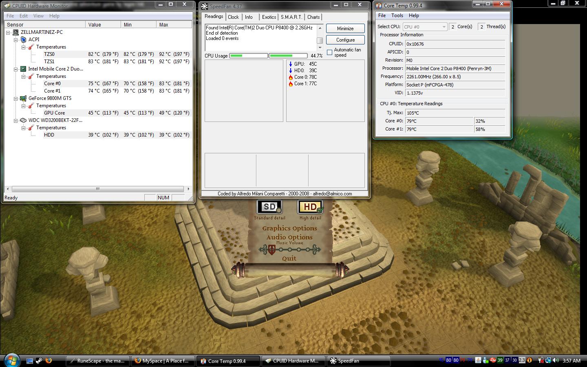Collapse Temperatures node under Intel Mobile Core 2 Duo
Screen dimensions: 587x367
[24, 76]
